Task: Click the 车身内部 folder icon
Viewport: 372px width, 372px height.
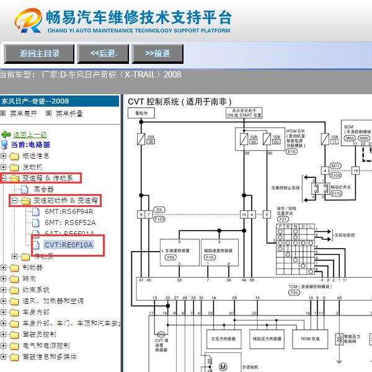Action: (14, 312)
